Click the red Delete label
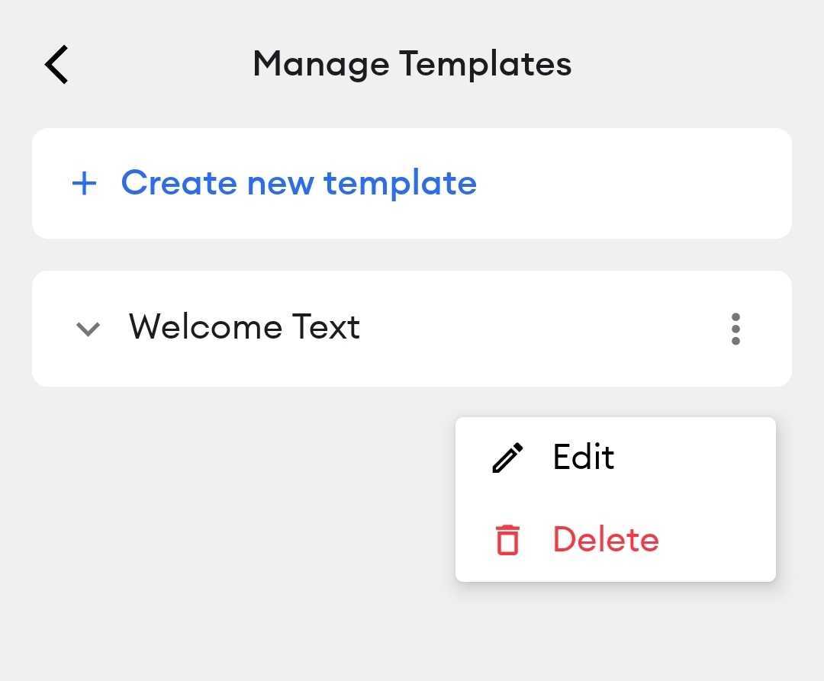 pos(606,539)
